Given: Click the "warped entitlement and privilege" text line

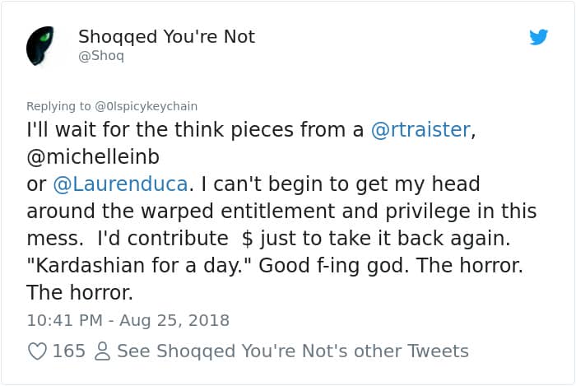Looking at the screenshot, I should click(x=281, y=211).
